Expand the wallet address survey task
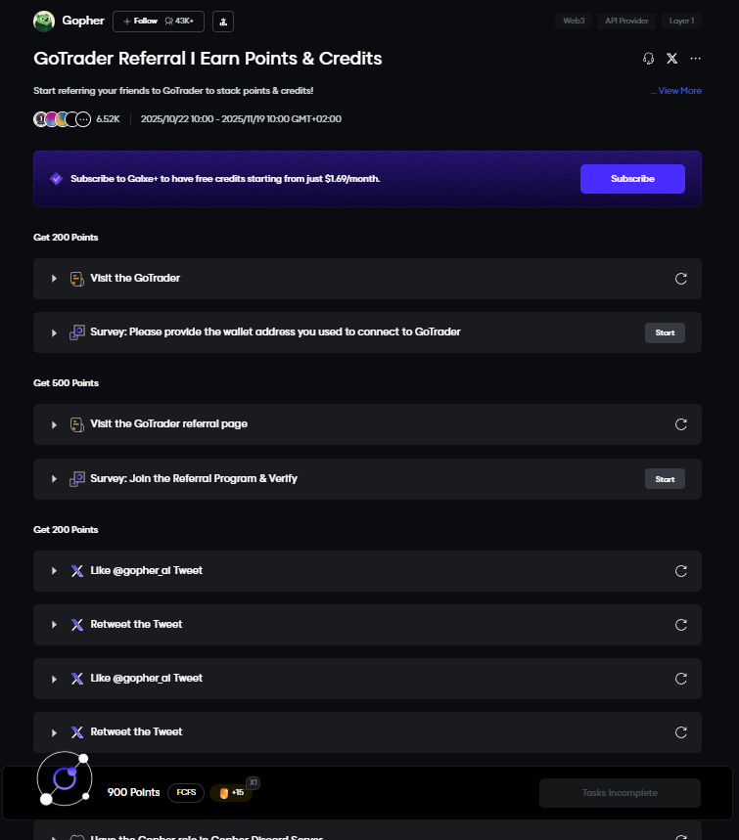The height and width of the screenshot is (840, 739). 55,332
